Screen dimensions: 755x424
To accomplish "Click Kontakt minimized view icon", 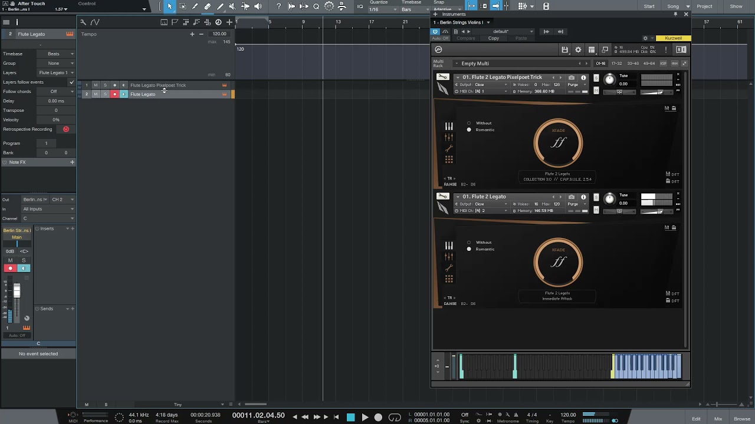I will click(x=605, y=50).
